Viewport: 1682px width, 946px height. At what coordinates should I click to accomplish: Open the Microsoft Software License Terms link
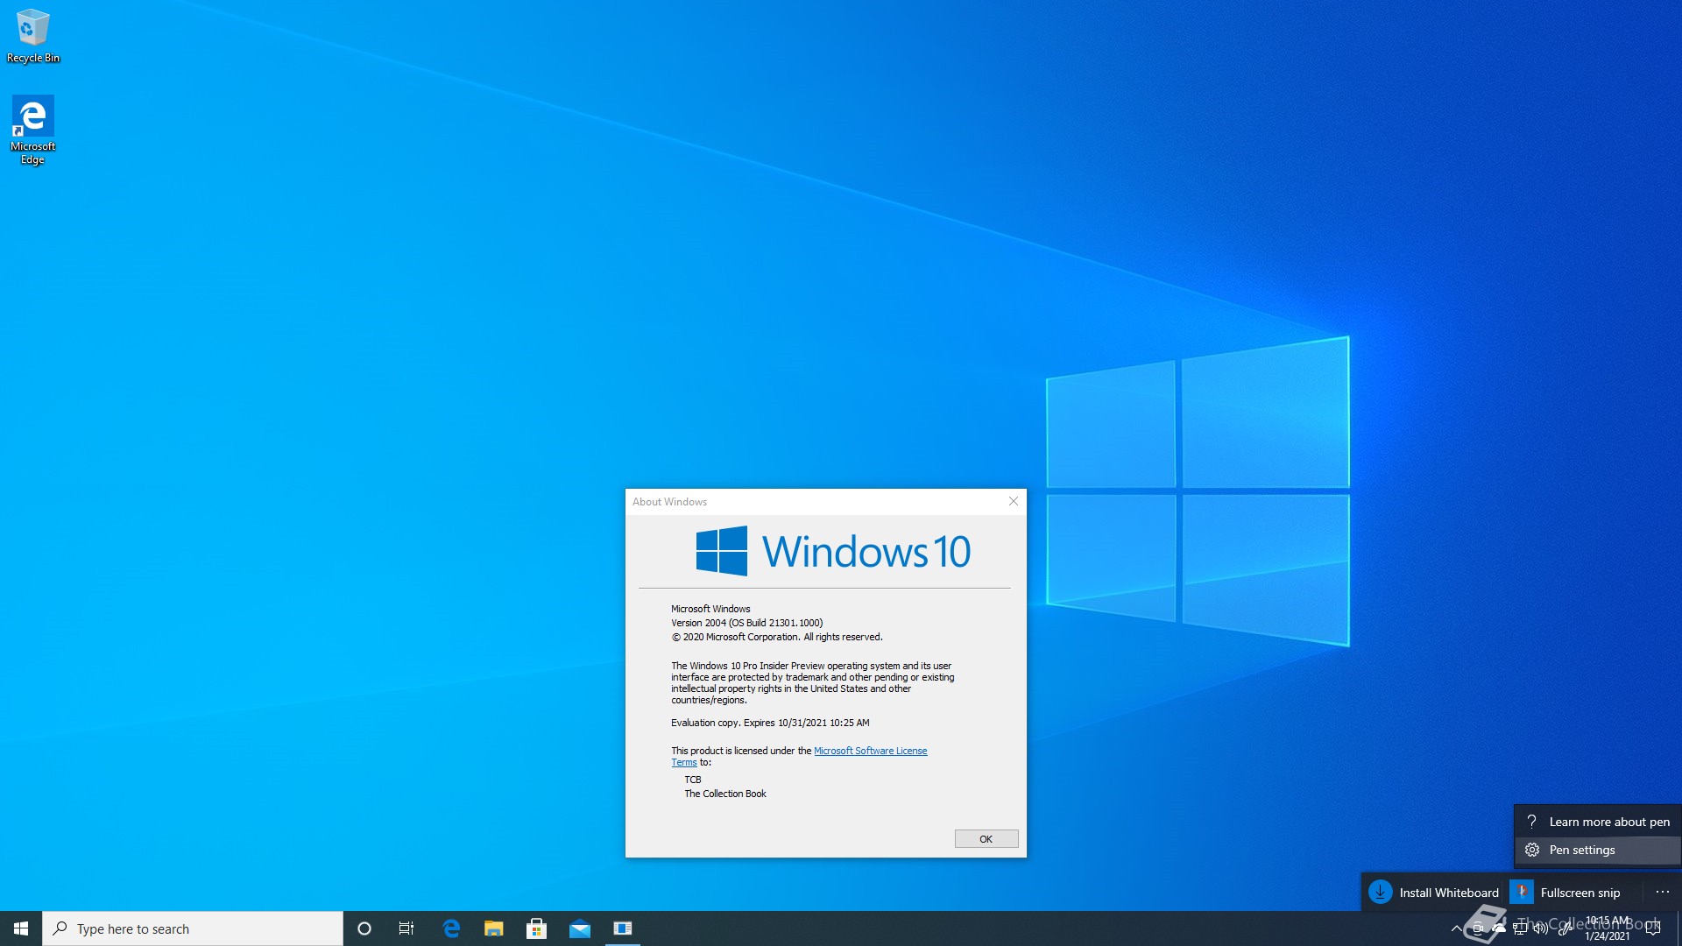(x=870, y=751)
